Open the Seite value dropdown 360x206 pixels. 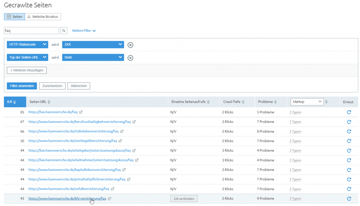(x=93, y=58)
